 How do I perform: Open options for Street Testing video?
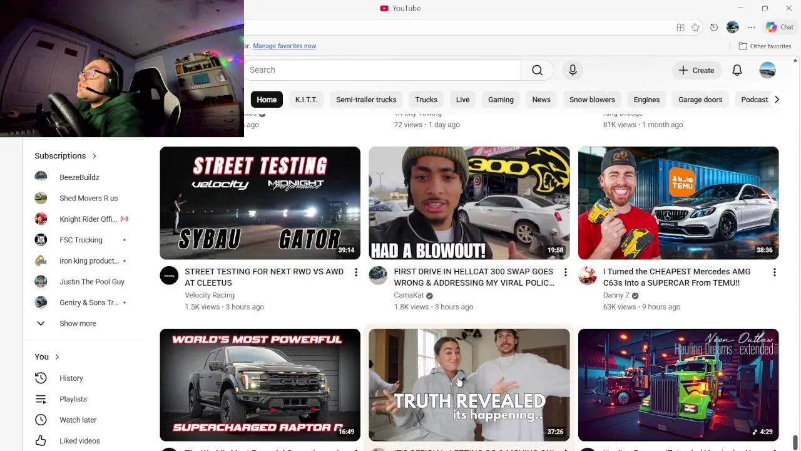pos(356,272)
